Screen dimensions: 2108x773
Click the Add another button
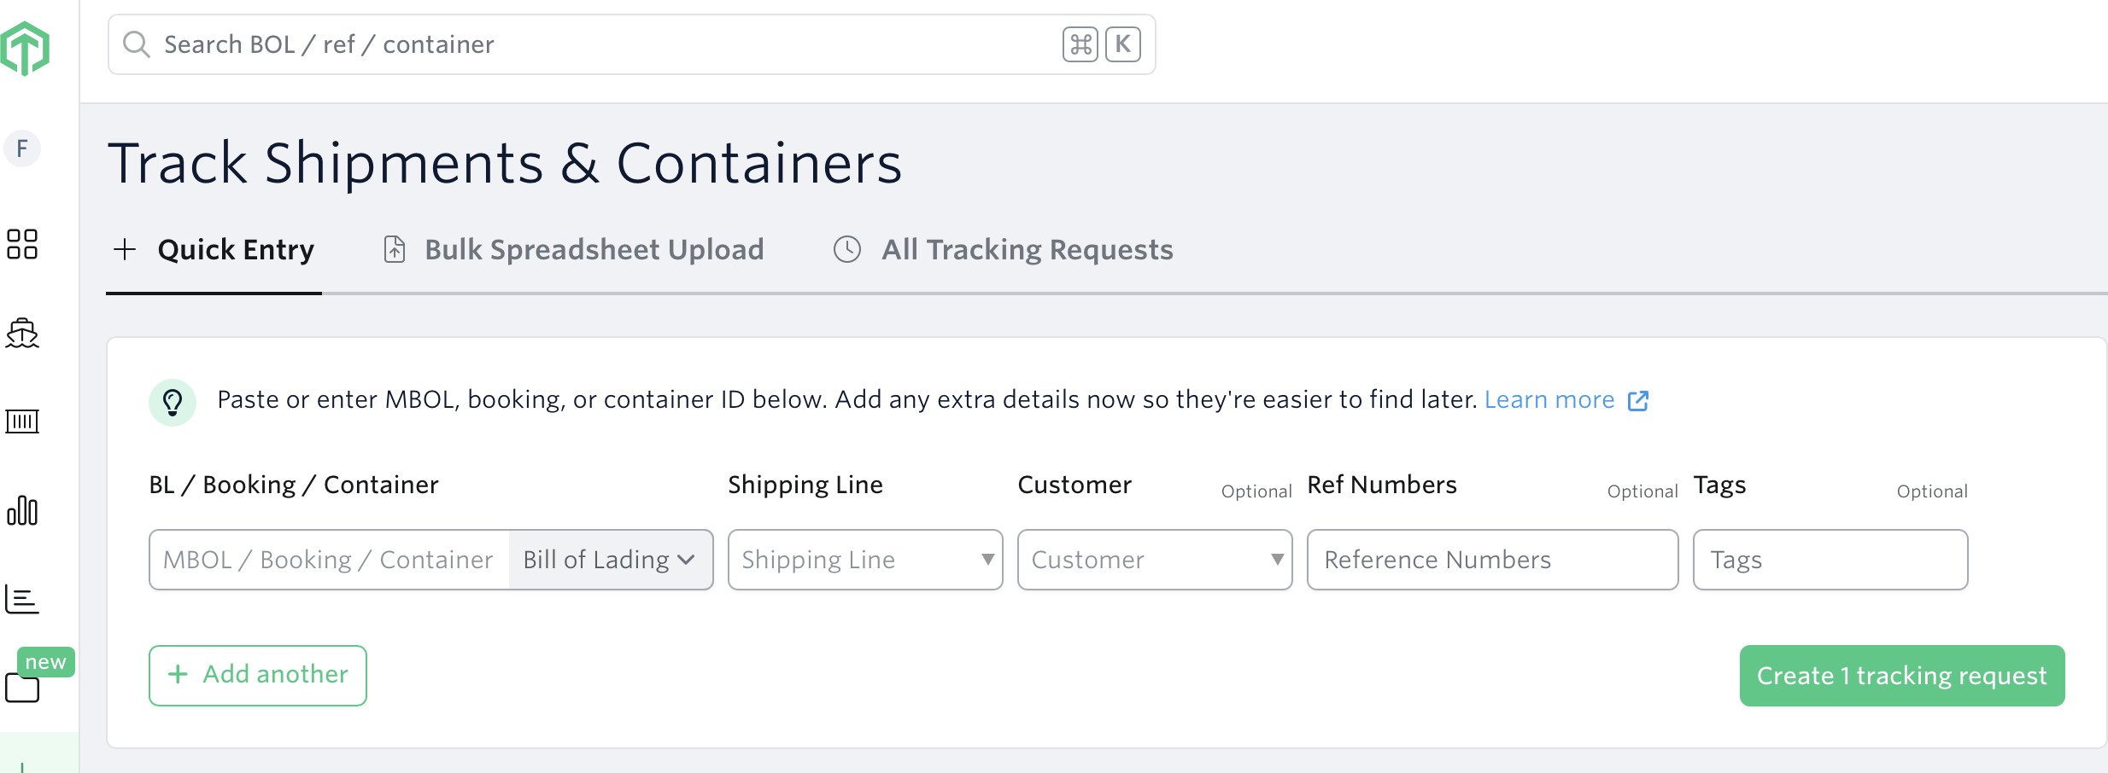tap(258, 675)
